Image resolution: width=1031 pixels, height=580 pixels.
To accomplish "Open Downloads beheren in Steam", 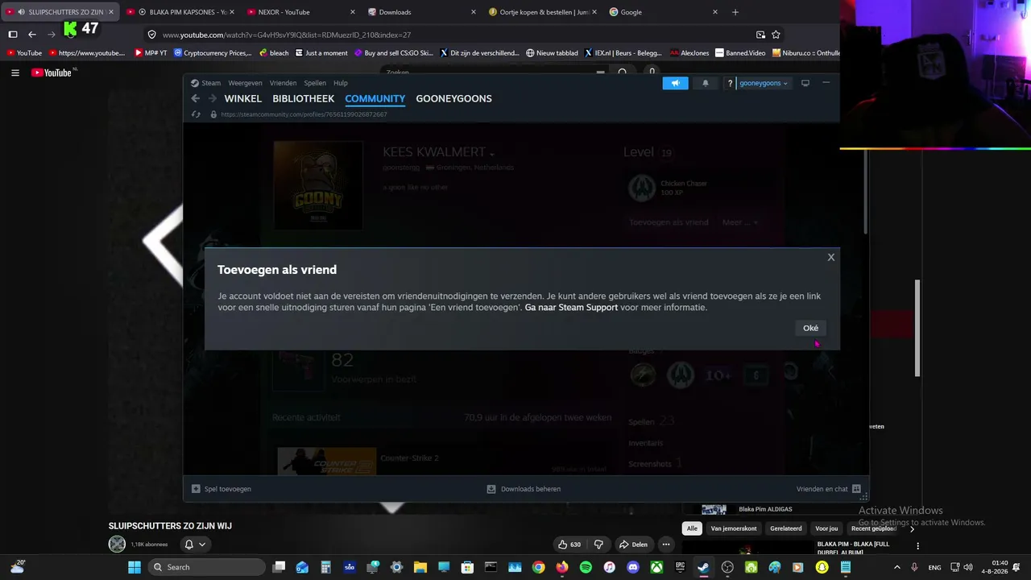I will coord(524,489).
